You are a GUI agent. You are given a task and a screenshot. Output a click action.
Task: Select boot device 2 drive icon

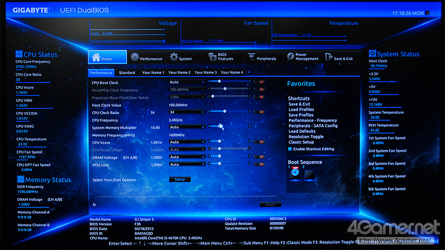coord(309,175)
